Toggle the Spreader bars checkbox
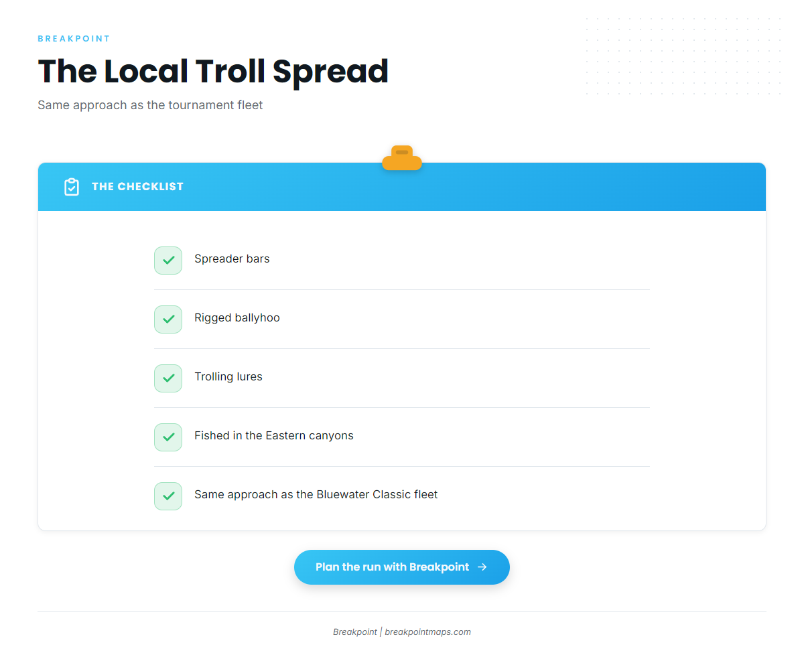 168,261
